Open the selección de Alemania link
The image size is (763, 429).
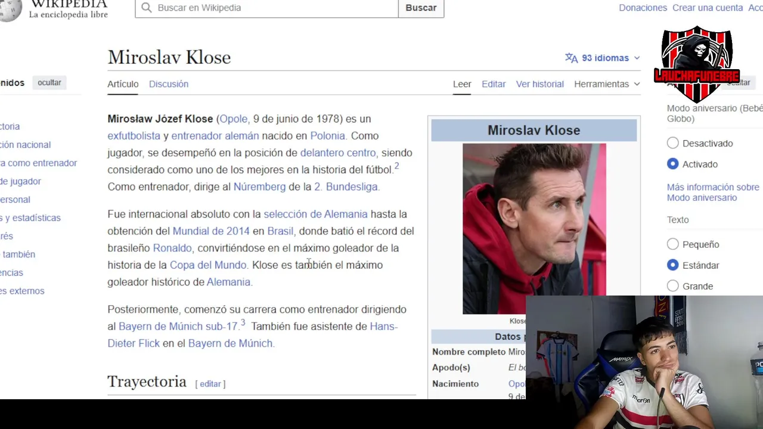[315, 214]
